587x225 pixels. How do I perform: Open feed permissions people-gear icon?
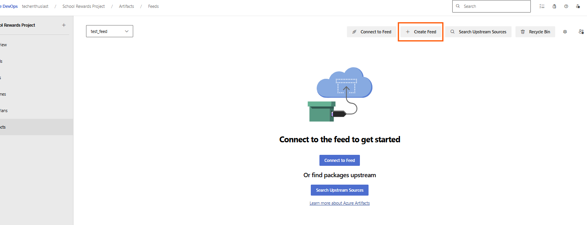click(x=581, y=32)
